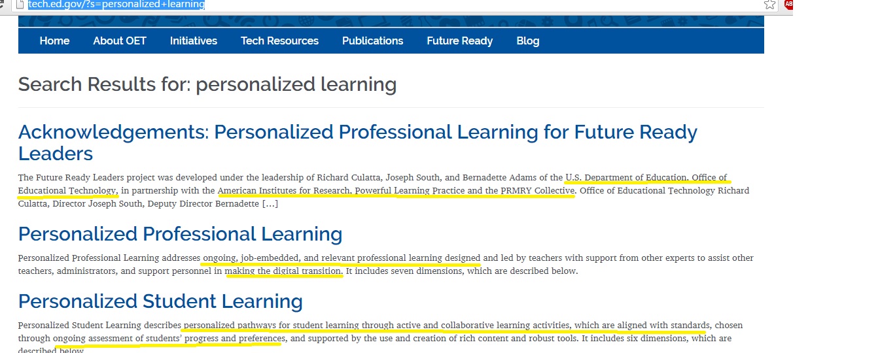This screenshot has height=353, width=880.
Task: Click the underlined aligned with standards text
Action: 663,325
